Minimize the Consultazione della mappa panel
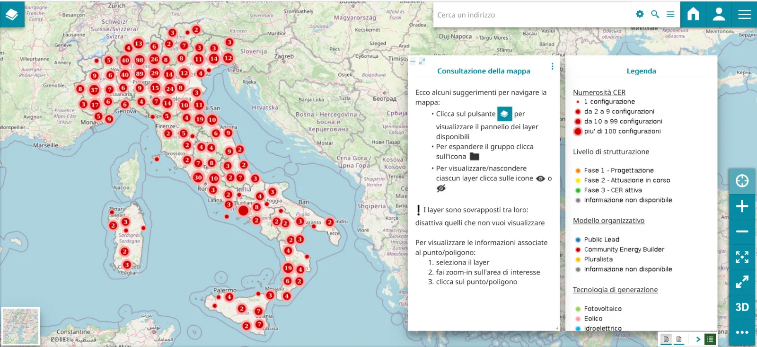 point(413,62)
